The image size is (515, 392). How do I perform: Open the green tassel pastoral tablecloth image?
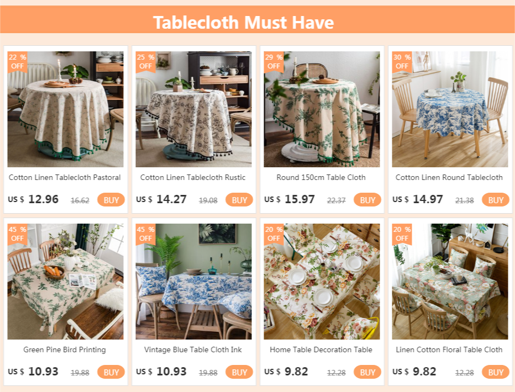[x=66, y=109]
